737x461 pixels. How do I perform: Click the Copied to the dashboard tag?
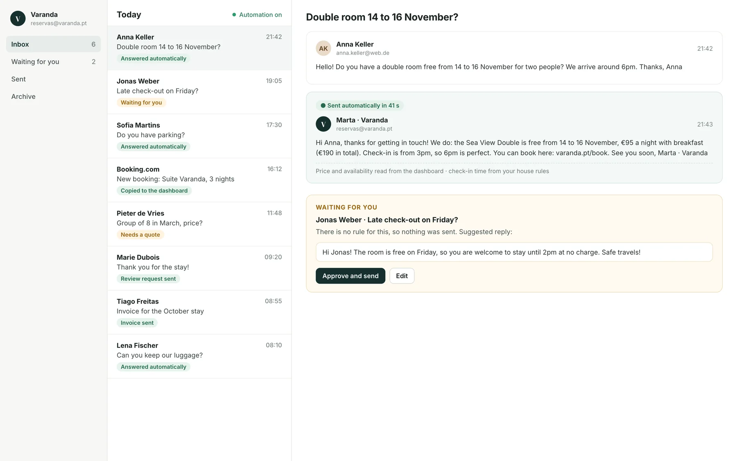tap(154, 191)
